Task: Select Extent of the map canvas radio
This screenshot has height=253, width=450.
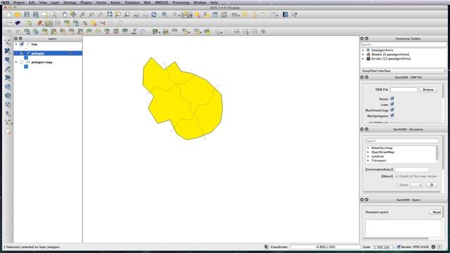Action: pyautogui.click(x=397, y=176)
